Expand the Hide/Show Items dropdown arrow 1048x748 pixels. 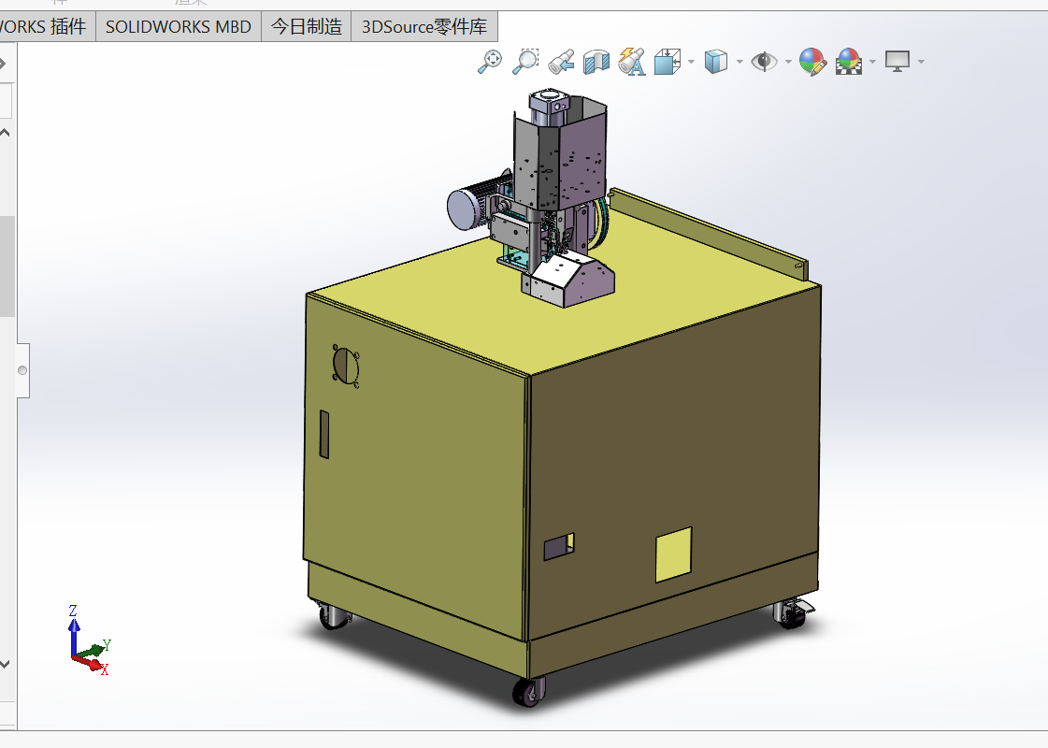(x=789, y=62)
